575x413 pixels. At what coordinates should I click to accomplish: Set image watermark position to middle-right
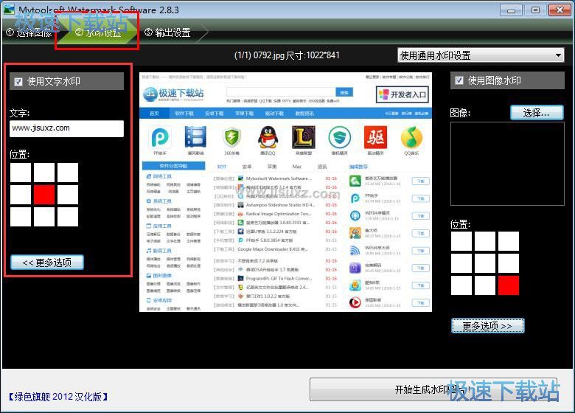click(x=509, y=263)
